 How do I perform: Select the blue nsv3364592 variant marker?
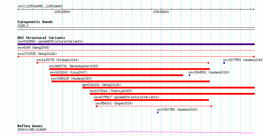click(189, 75)
